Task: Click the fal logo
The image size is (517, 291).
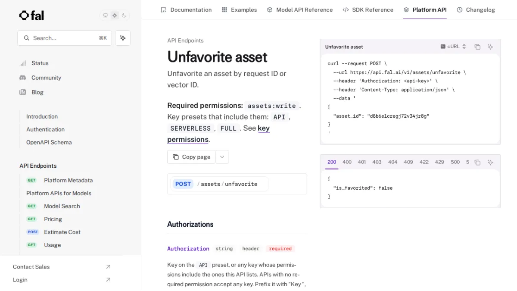Action: coord(31,16)
